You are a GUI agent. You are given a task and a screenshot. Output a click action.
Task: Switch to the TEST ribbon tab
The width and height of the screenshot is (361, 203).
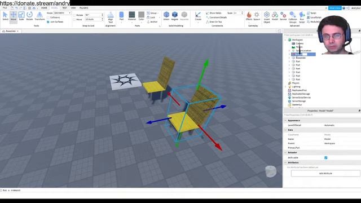tap(64, 8)
